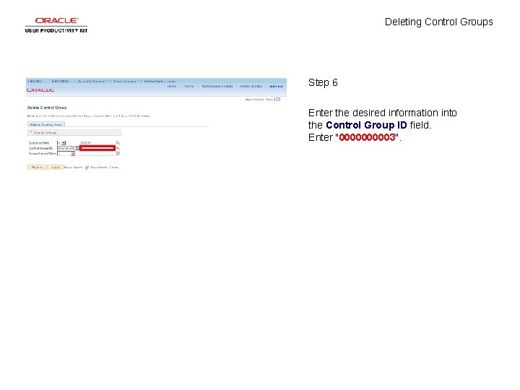Image resolution: width=520 pixels, height=390 pixels.
Task: Open the Main Menu dropdown
Action: (61, 81)
